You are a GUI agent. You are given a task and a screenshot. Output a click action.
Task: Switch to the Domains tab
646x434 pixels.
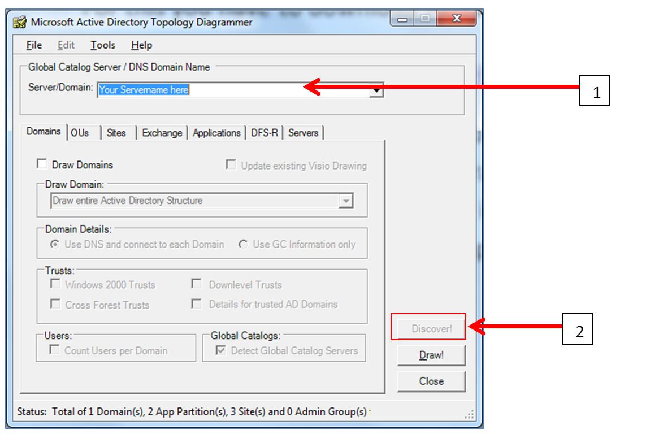tap(44, 131)
